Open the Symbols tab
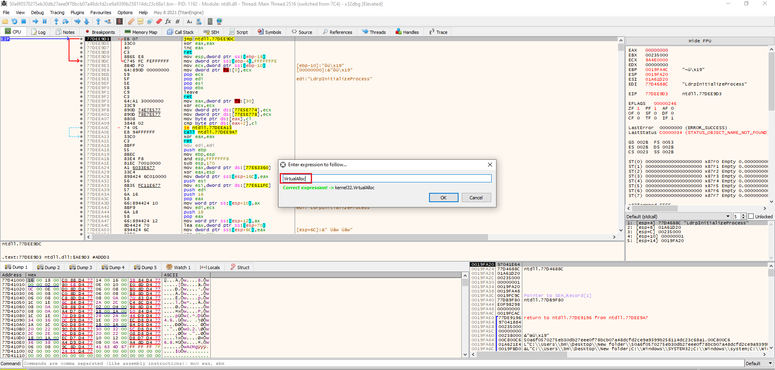This screenshot has width=775, height=370. pyautogui.click(x=269, y=32)
